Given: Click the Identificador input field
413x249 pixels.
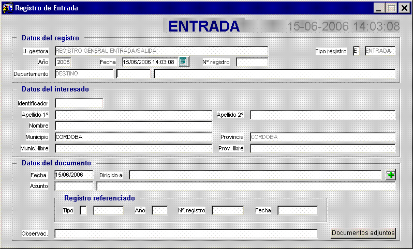Looking at the screenshot, I should coord(79,103).
